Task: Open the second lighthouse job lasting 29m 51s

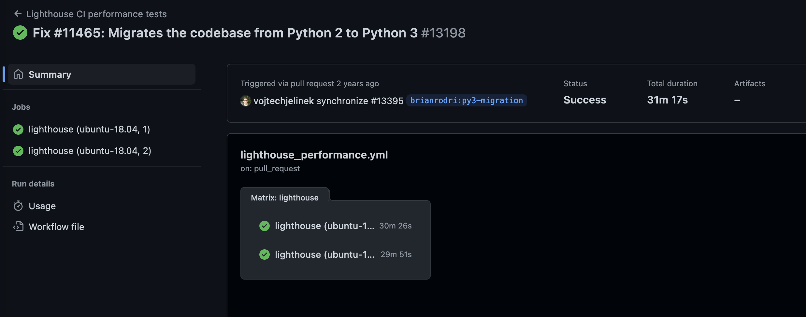Action: coord(325,254)
